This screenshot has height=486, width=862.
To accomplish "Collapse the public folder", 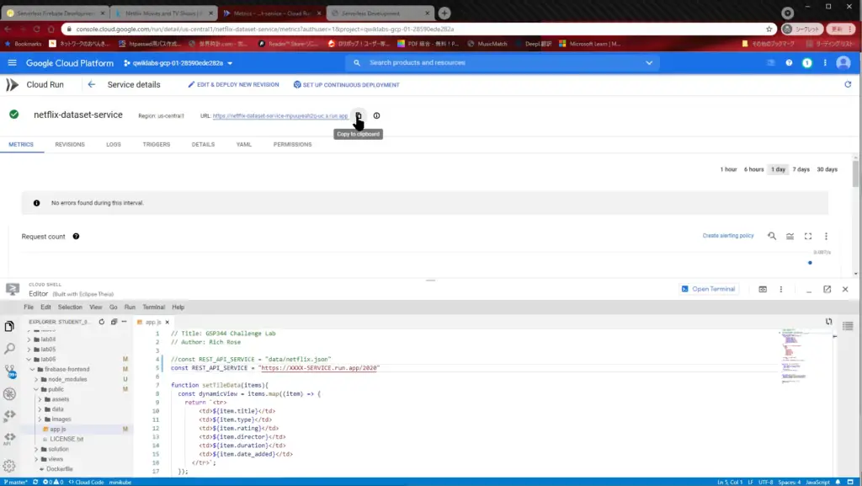I will coord(37,389).
